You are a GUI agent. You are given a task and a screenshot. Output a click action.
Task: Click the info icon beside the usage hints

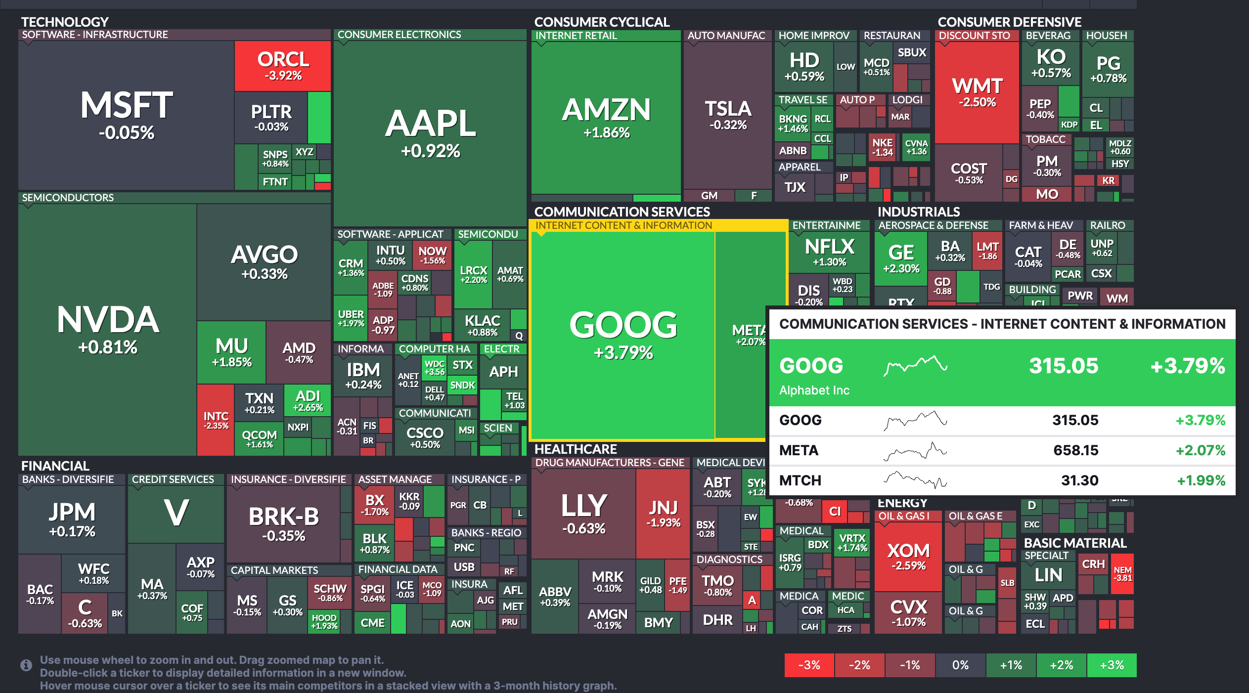[26, 665]
